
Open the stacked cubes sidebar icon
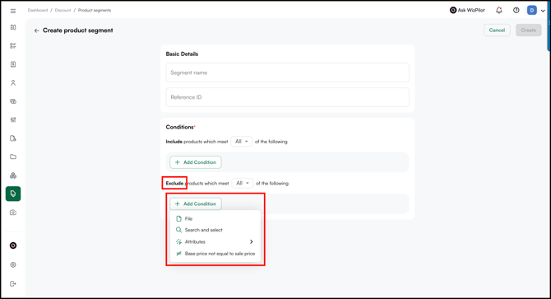pos(13,175)
